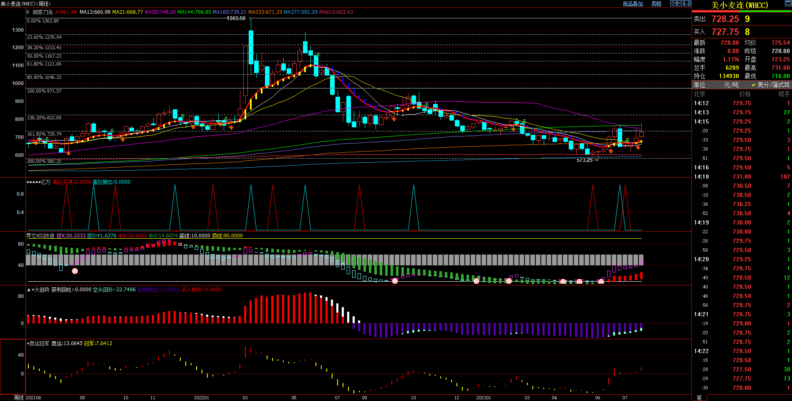Click the 亿万 indicator panel title
This screenshot has height=401, width=792.
(45, 182)
